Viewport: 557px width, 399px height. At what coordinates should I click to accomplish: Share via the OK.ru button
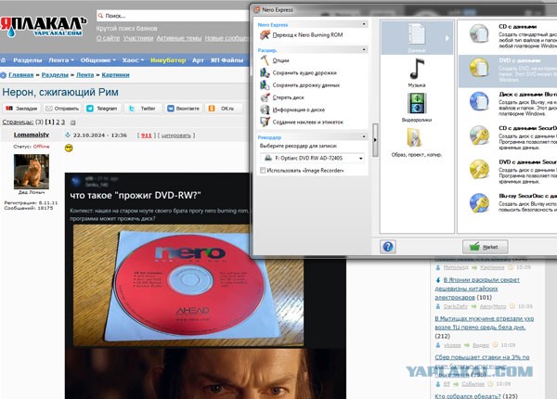click(x=224, y=109)
